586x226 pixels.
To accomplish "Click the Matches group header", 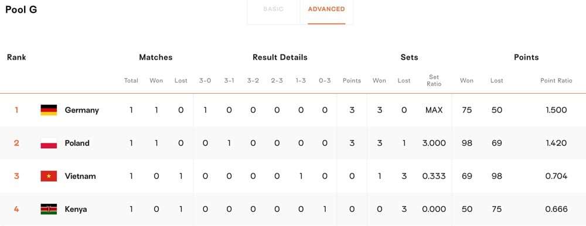I will pos(156,57).
